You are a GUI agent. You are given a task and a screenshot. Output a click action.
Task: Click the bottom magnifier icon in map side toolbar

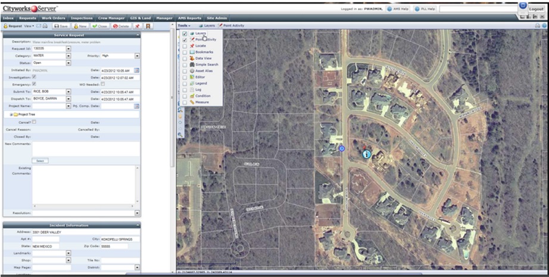point(180,135)
